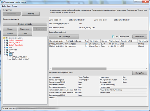Select the default_ISOcoated tree label
The width and height of the screenshot is (150, 111).
tap(16, 40)
